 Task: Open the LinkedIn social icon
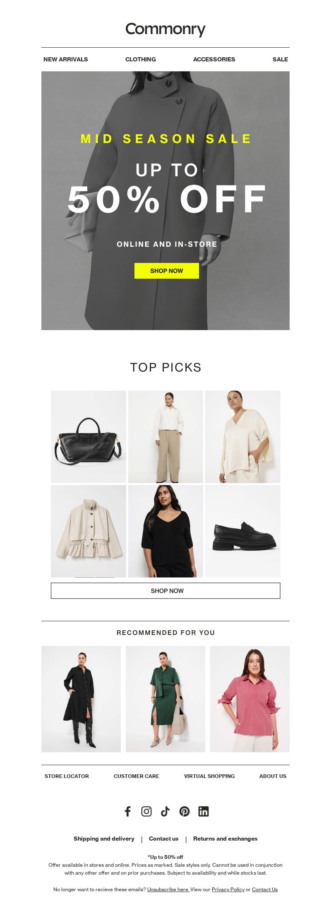point(204,811)
